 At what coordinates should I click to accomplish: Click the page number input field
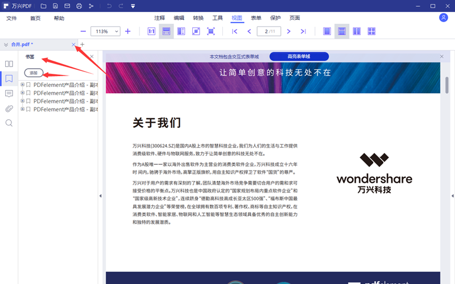tap(268, 31)
